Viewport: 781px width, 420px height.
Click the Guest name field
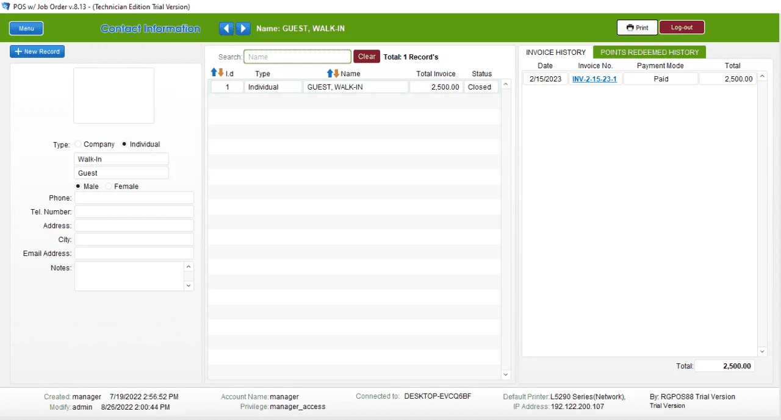point(121,173)
